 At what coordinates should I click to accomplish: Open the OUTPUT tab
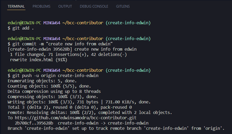click(x=65, y=7)
